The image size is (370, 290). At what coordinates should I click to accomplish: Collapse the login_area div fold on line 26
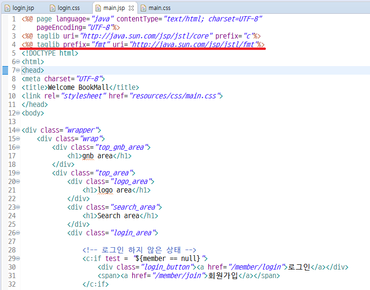pos(18,233)
